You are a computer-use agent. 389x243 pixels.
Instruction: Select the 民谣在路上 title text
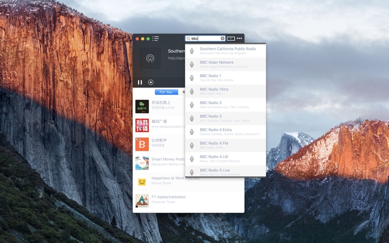tap(161, 103)
